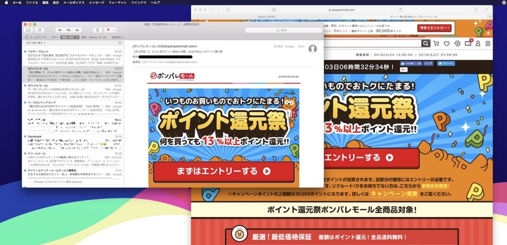Screen dimensions: 507x245
Task: Click the 新規会員登録 link on website
Action: pyautogui.click(x=435, y=186)
